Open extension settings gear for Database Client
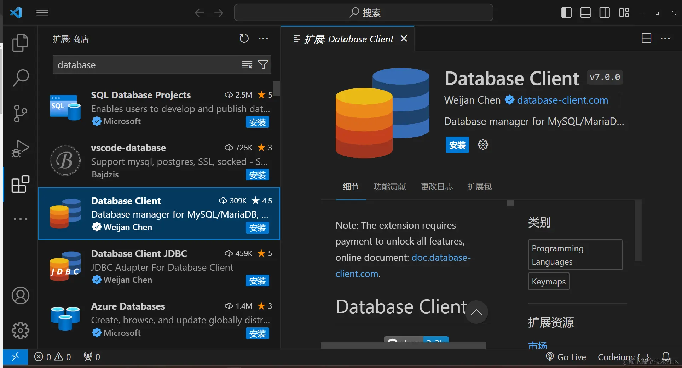Image resolution: width=682 pixels, height=368 pixels. pyautogui.click(x=483, y=144)
